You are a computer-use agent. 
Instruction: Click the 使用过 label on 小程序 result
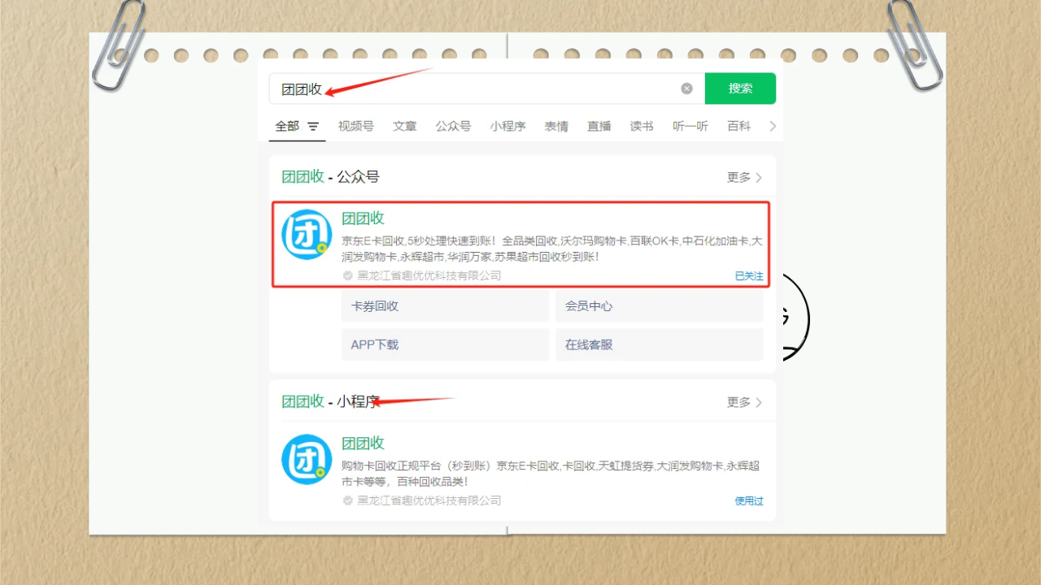click(x=749, y=501)
